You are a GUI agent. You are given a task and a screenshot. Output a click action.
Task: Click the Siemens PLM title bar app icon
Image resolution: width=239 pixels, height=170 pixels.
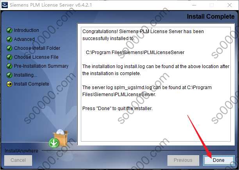click(x=5, y=5)
